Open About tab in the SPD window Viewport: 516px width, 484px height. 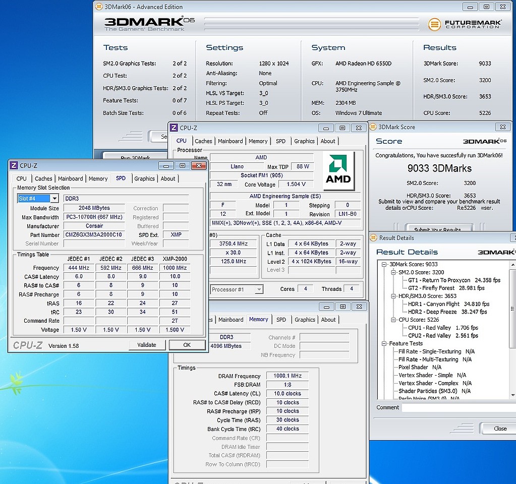168,178
